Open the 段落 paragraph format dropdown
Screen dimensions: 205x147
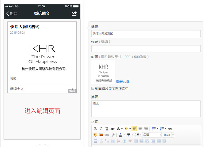click(x=152, y=135)
